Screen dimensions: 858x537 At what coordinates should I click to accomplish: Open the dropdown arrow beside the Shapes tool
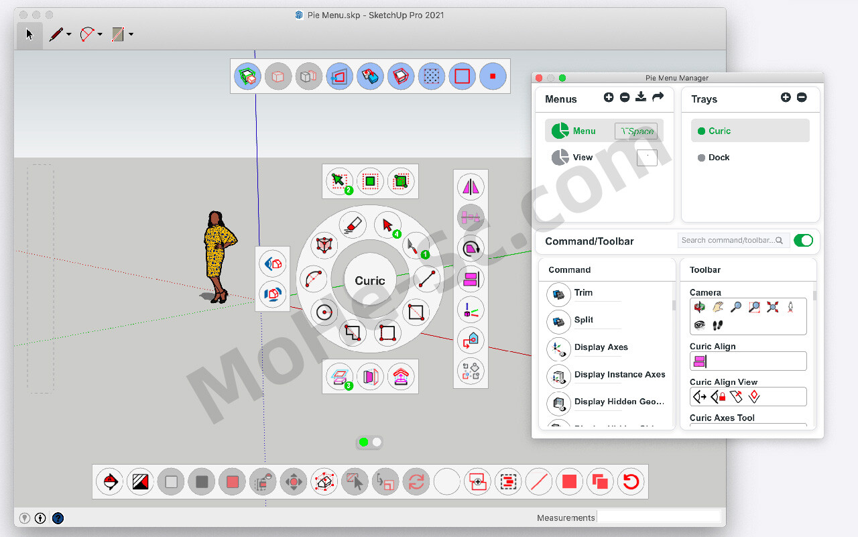click(131, 35)
